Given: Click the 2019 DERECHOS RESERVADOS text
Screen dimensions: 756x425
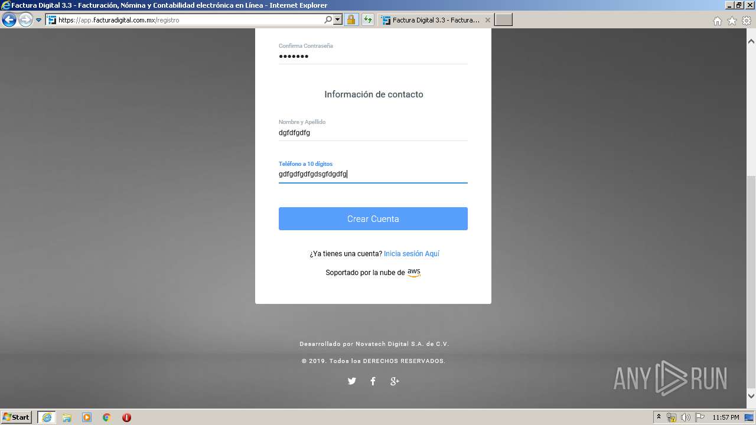Looking at the screenshot, I should click(x=373, y=361).
